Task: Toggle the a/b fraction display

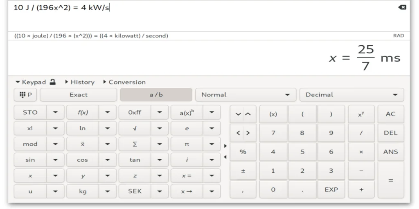Action: (156, 95)
